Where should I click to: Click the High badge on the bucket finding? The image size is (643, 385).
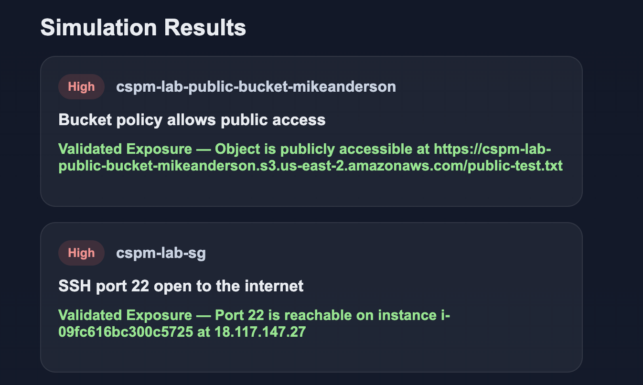(x=81, y=87)
